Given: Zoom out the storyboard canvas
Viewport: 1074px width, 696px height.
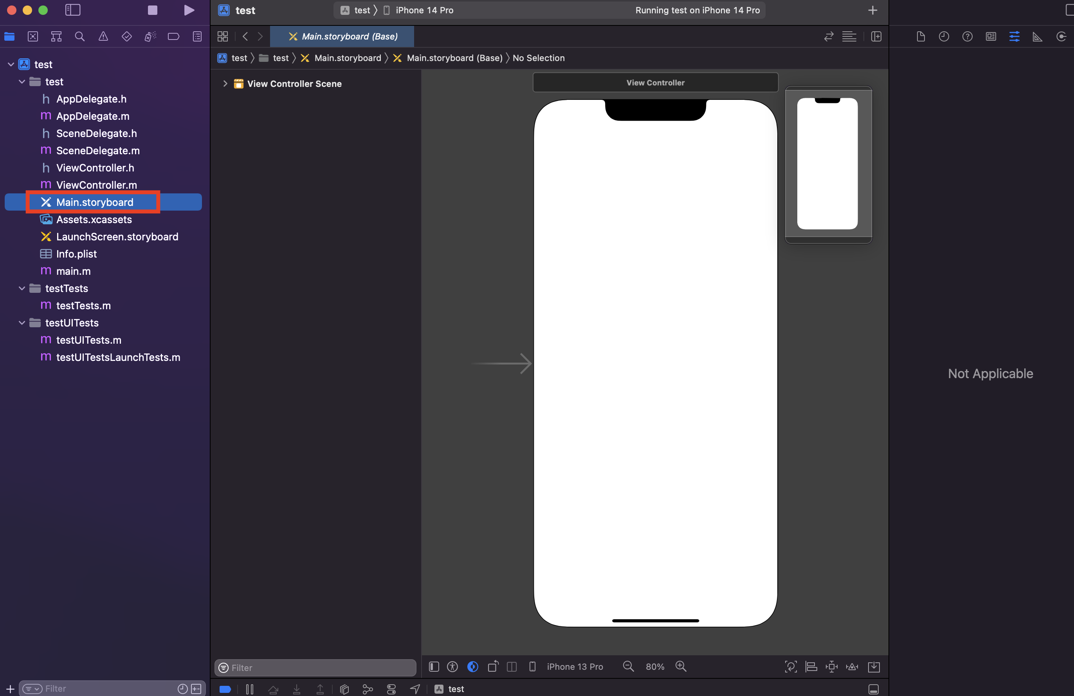Looking at the screenshot, I should 628,666.
